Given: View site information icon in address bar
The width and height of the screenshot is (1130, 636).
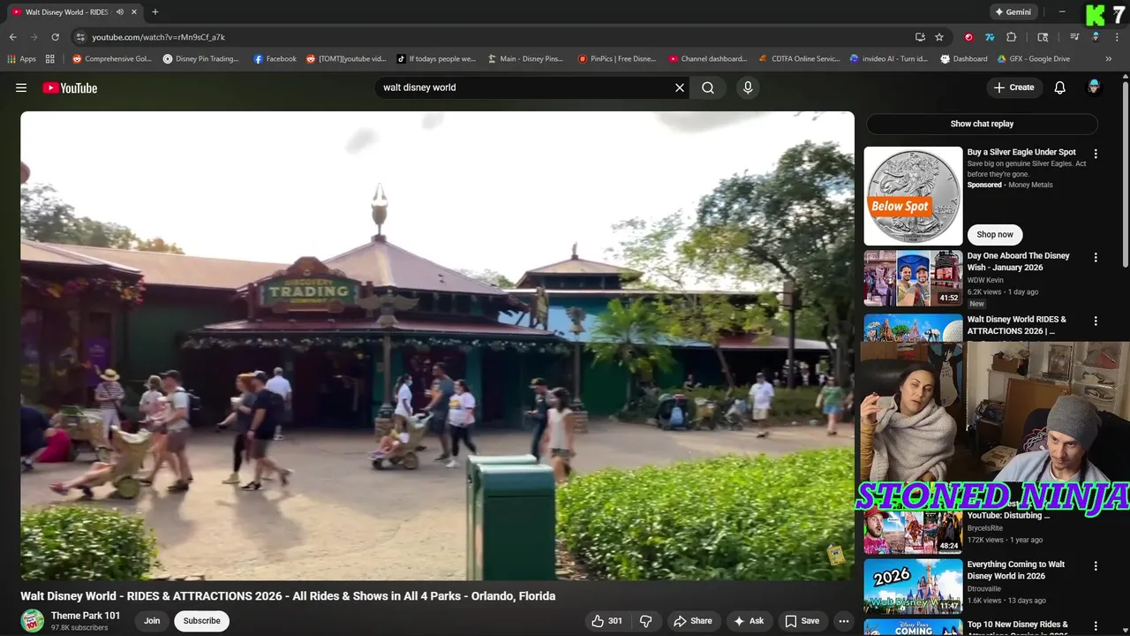Looking at the screenshot, I should tap(80, 37).
